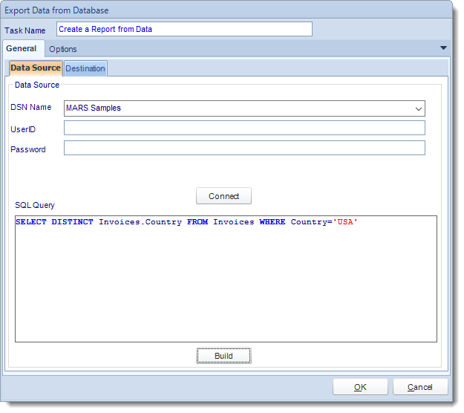This screenshot has width=464, height=413.
Task: Click the DSN Name label
Action: 30,107
